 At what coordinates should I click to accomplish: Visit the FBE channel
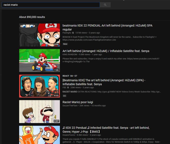64,87
